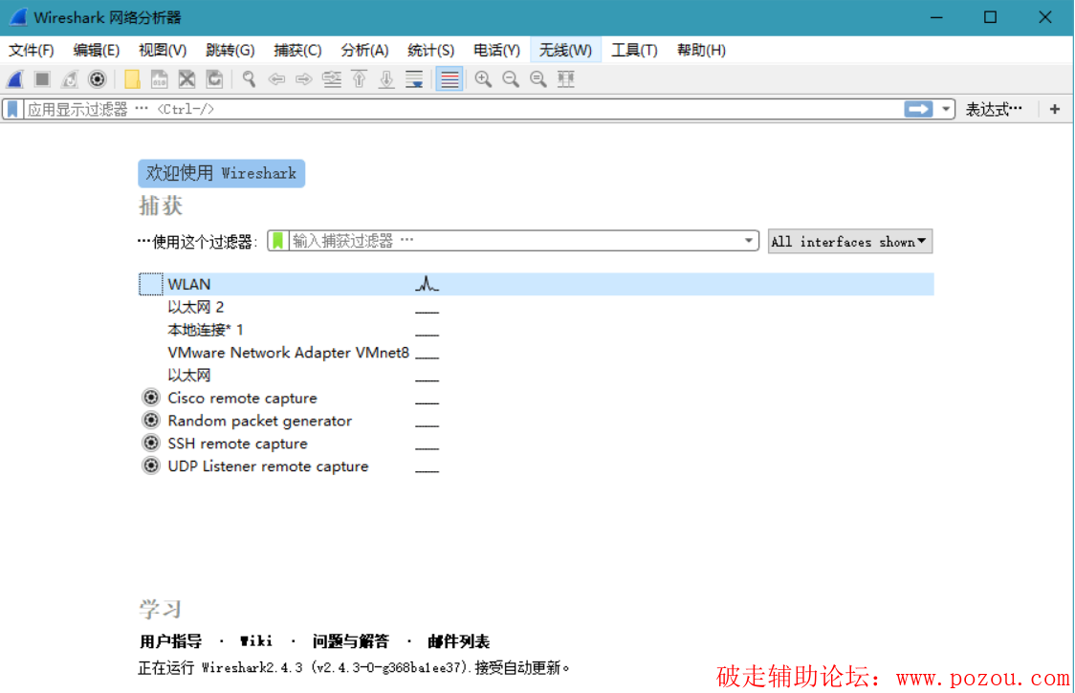Open the 邮件列表 mailing list link

click(x=459, y=641)
